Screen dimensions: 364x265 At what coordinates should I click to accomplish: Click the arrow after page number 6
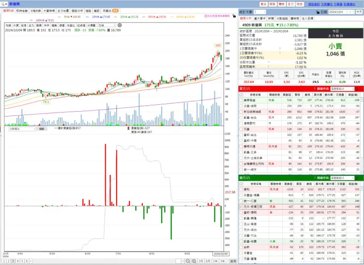[30, 261]
